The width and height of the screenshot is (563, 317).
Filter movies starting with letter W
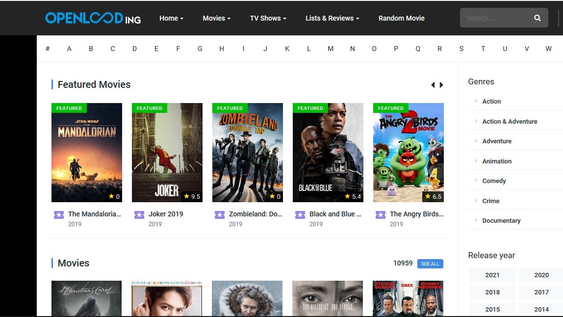(x=549, y=49)
